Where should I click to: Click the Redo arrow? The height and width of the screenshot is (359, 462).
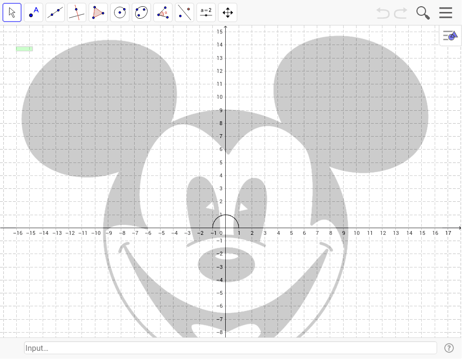point(401,13)
